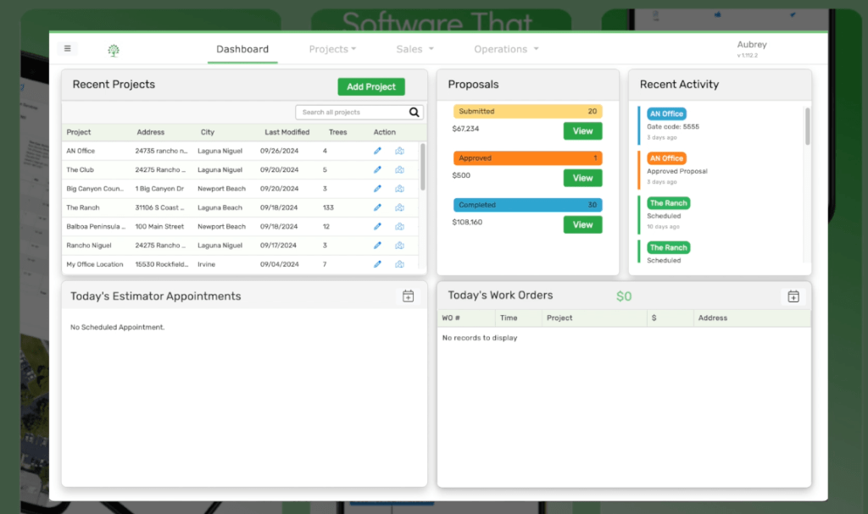Edit The Ranch project pencil icon
The image size is (868, 514).
[378, 207]
